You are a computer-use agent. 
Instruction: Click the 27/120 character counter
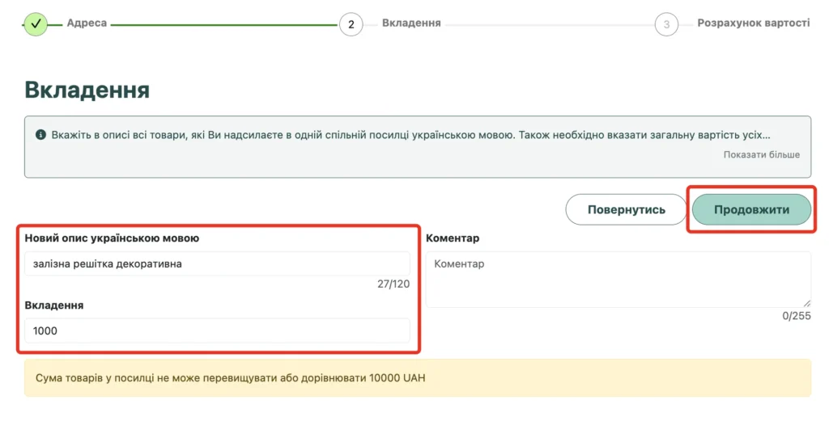393,284
